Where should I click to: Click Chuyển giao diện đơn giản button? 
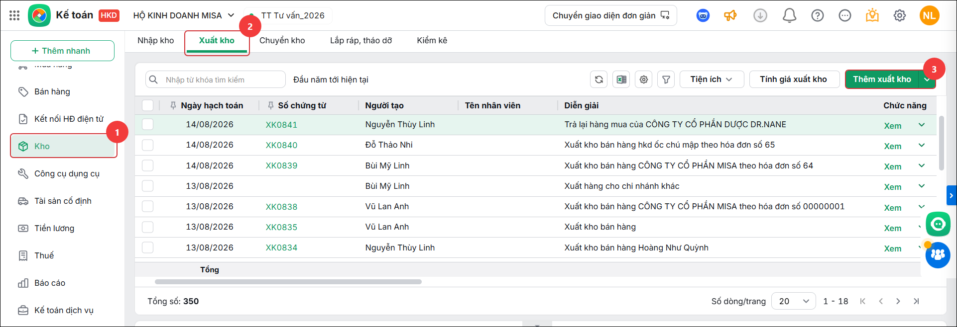pyautogui.click(x=611, y=15)
